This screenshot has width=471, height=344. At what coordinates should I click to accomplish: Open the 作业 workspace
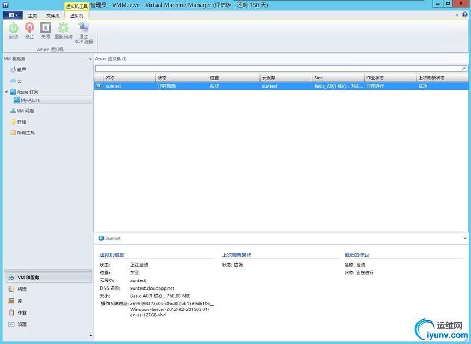pyautogui.click(x=49, y=312)
